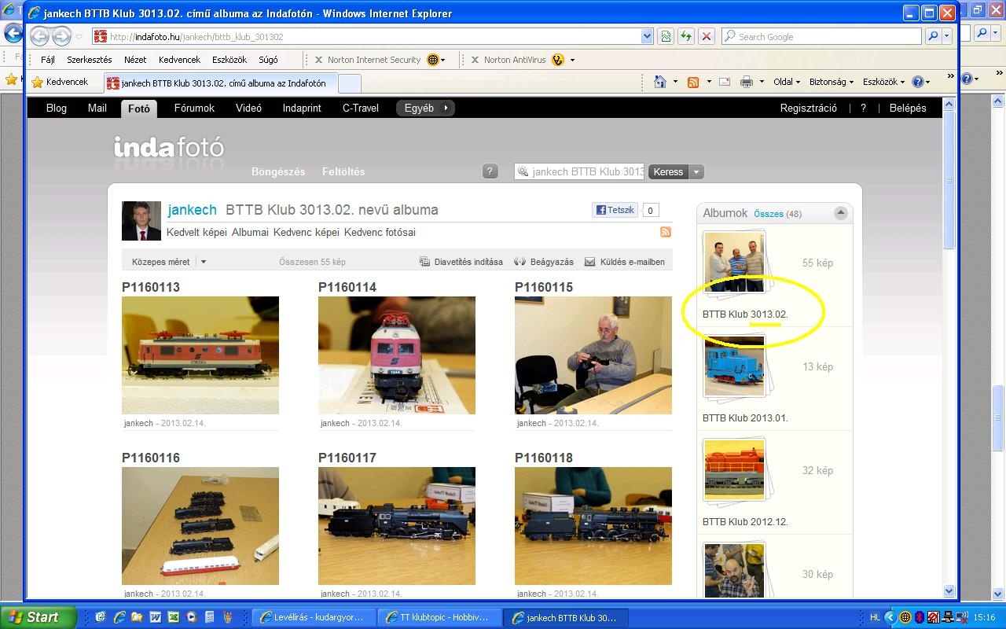Start the slideshow via Diavetítés indítása
Viewport: 1006px width, 629px height.
[x=461, y=262]
